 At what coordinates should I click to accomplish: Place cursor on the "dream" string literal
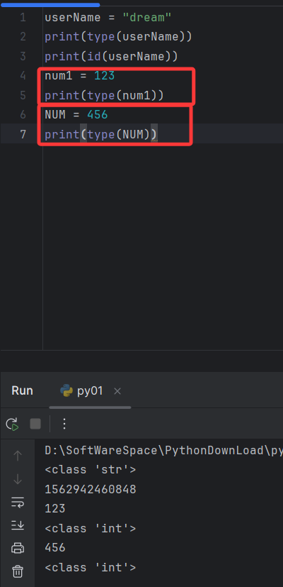pos(146,17)
